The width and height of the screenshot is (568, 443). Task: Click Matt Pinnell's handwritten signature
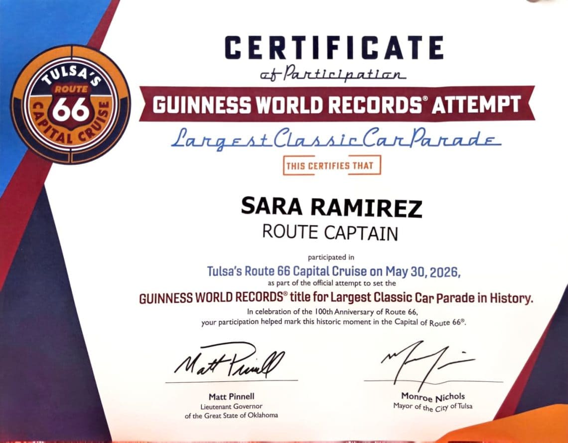click(230, 360)
